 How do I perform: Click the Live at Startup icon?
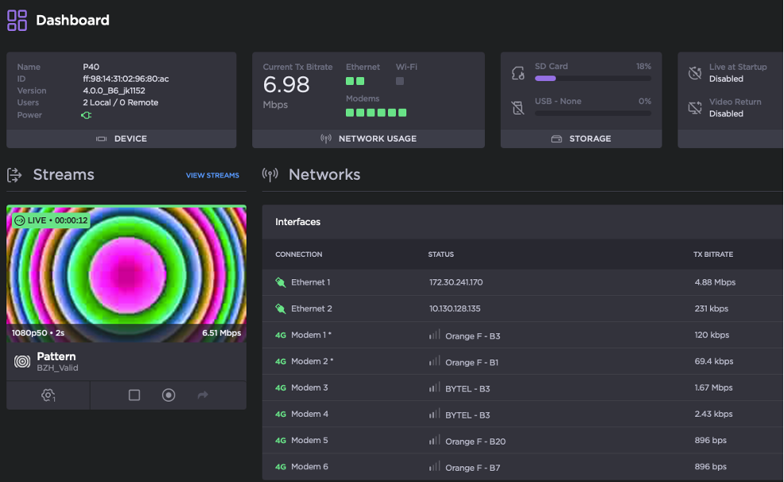pyautogui.click(x=694, y=73)
